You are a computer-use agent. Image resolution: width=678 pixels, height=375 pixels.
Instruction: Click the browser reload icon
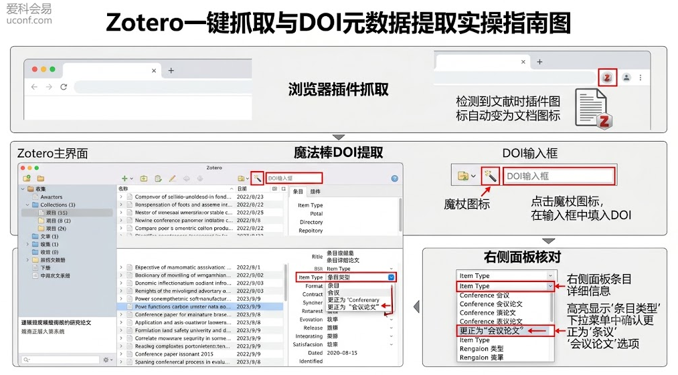[64, 87]
